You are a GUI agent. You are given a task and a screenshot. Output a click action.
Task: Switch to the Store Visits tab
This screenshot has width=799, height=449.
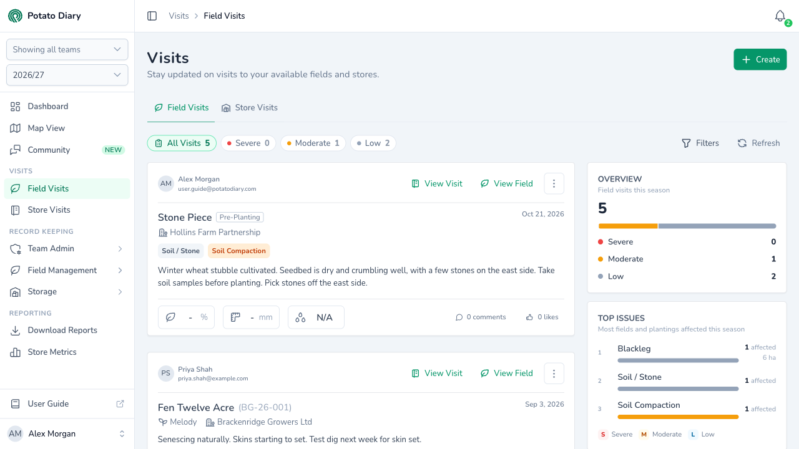click(250, 108)
